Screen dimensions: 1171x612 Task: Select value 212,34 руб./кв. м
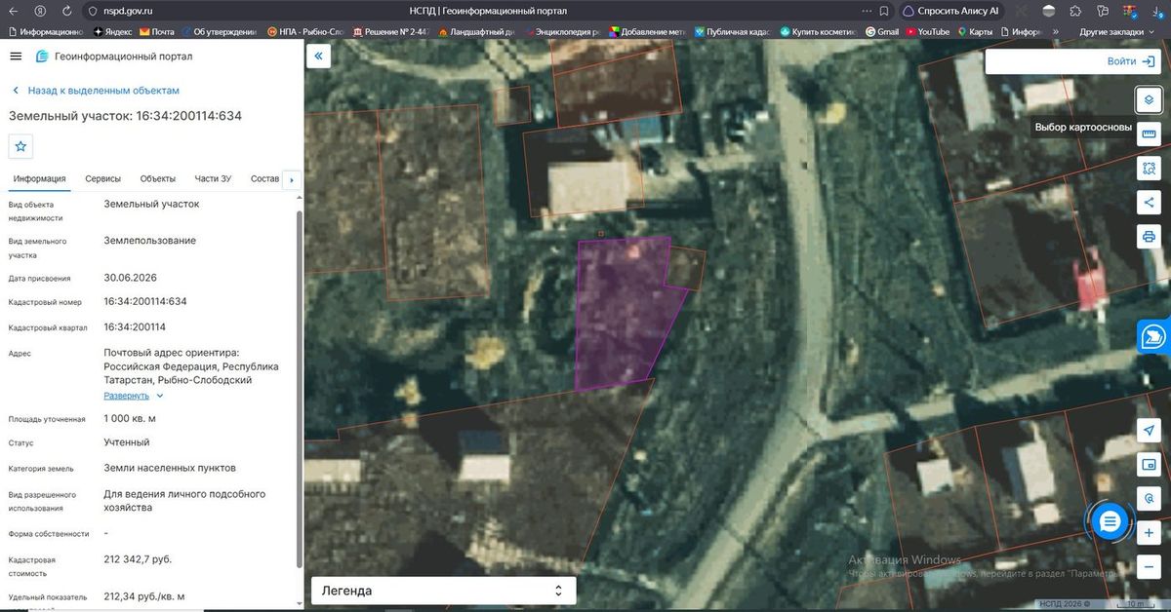[x=144, y=596]
